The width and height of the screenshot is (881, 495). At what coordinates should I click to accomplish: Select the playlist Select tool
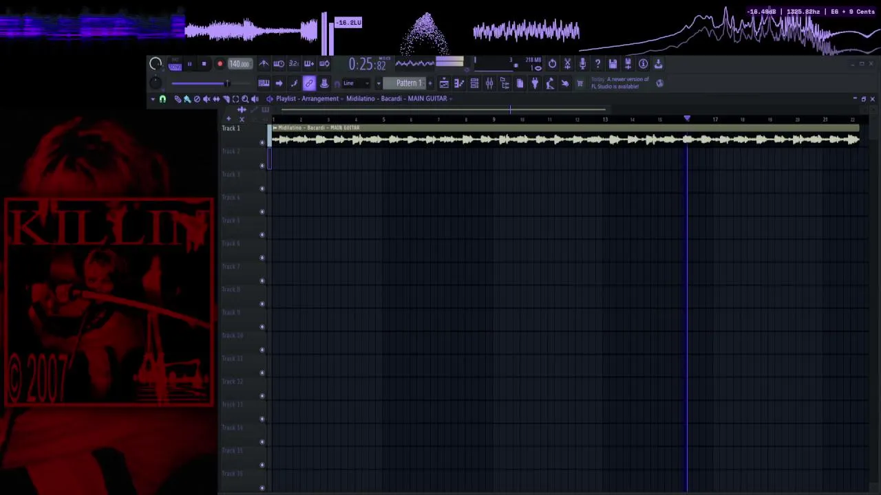coord(235,99)
